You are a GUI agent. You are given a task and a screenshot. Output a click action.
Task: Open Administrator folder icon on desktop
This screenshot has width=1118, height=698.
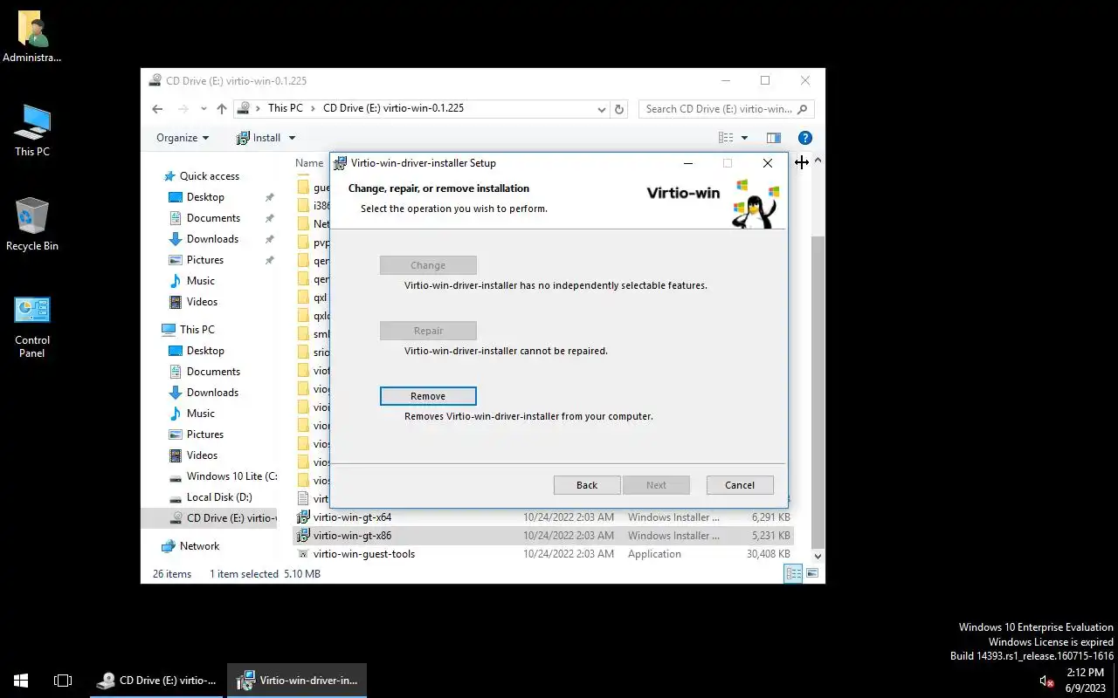point(32,37)
